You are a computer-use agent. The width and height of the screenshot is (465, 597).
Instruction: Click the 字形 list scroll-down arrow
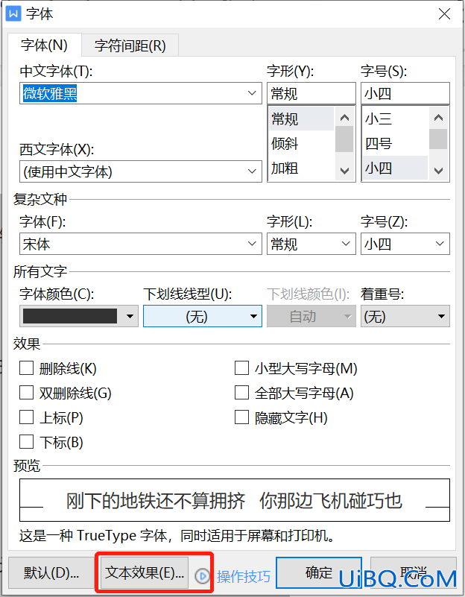click(x=344, y=171)
